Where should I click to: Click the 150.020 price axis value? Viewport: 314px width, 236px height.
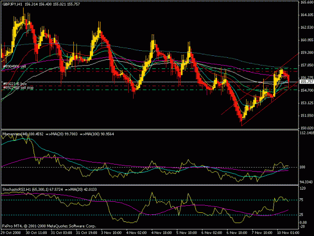pos(307,128)
